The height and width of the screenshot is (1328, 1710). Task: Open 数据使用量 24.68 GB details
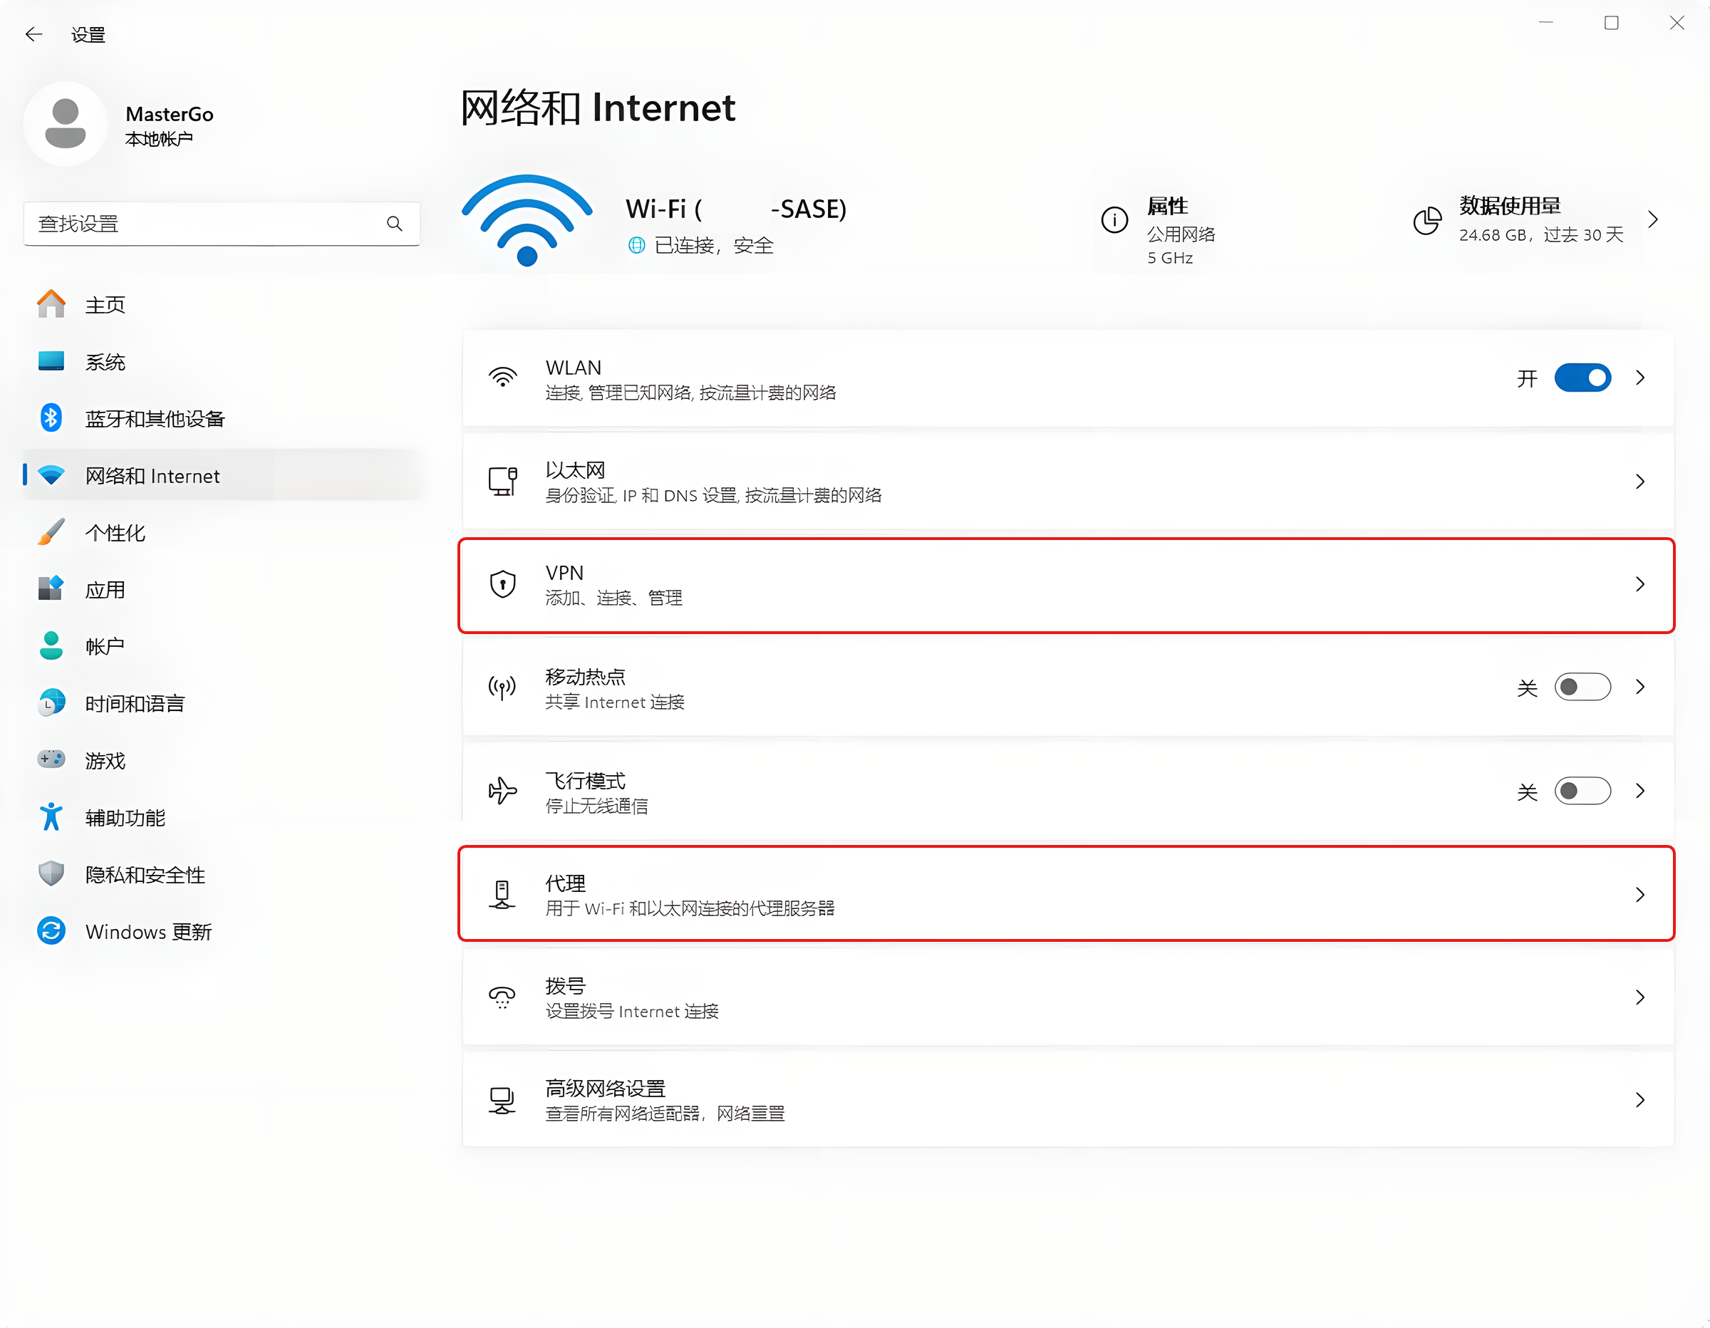pos(1536,220)
